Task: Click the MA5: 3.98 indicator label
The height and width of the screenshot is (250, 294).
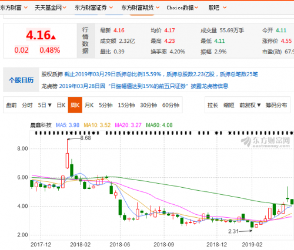Action: [x=68, y=125]
